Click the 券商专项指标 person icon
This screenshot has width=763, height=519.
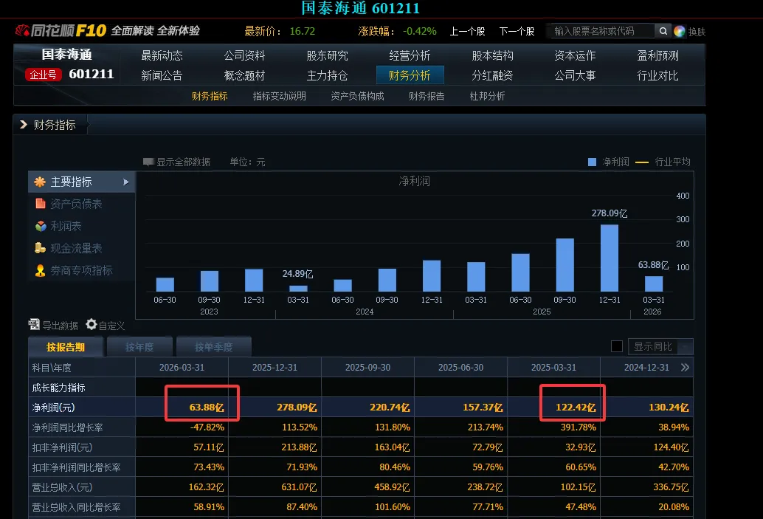pos(40,271)
